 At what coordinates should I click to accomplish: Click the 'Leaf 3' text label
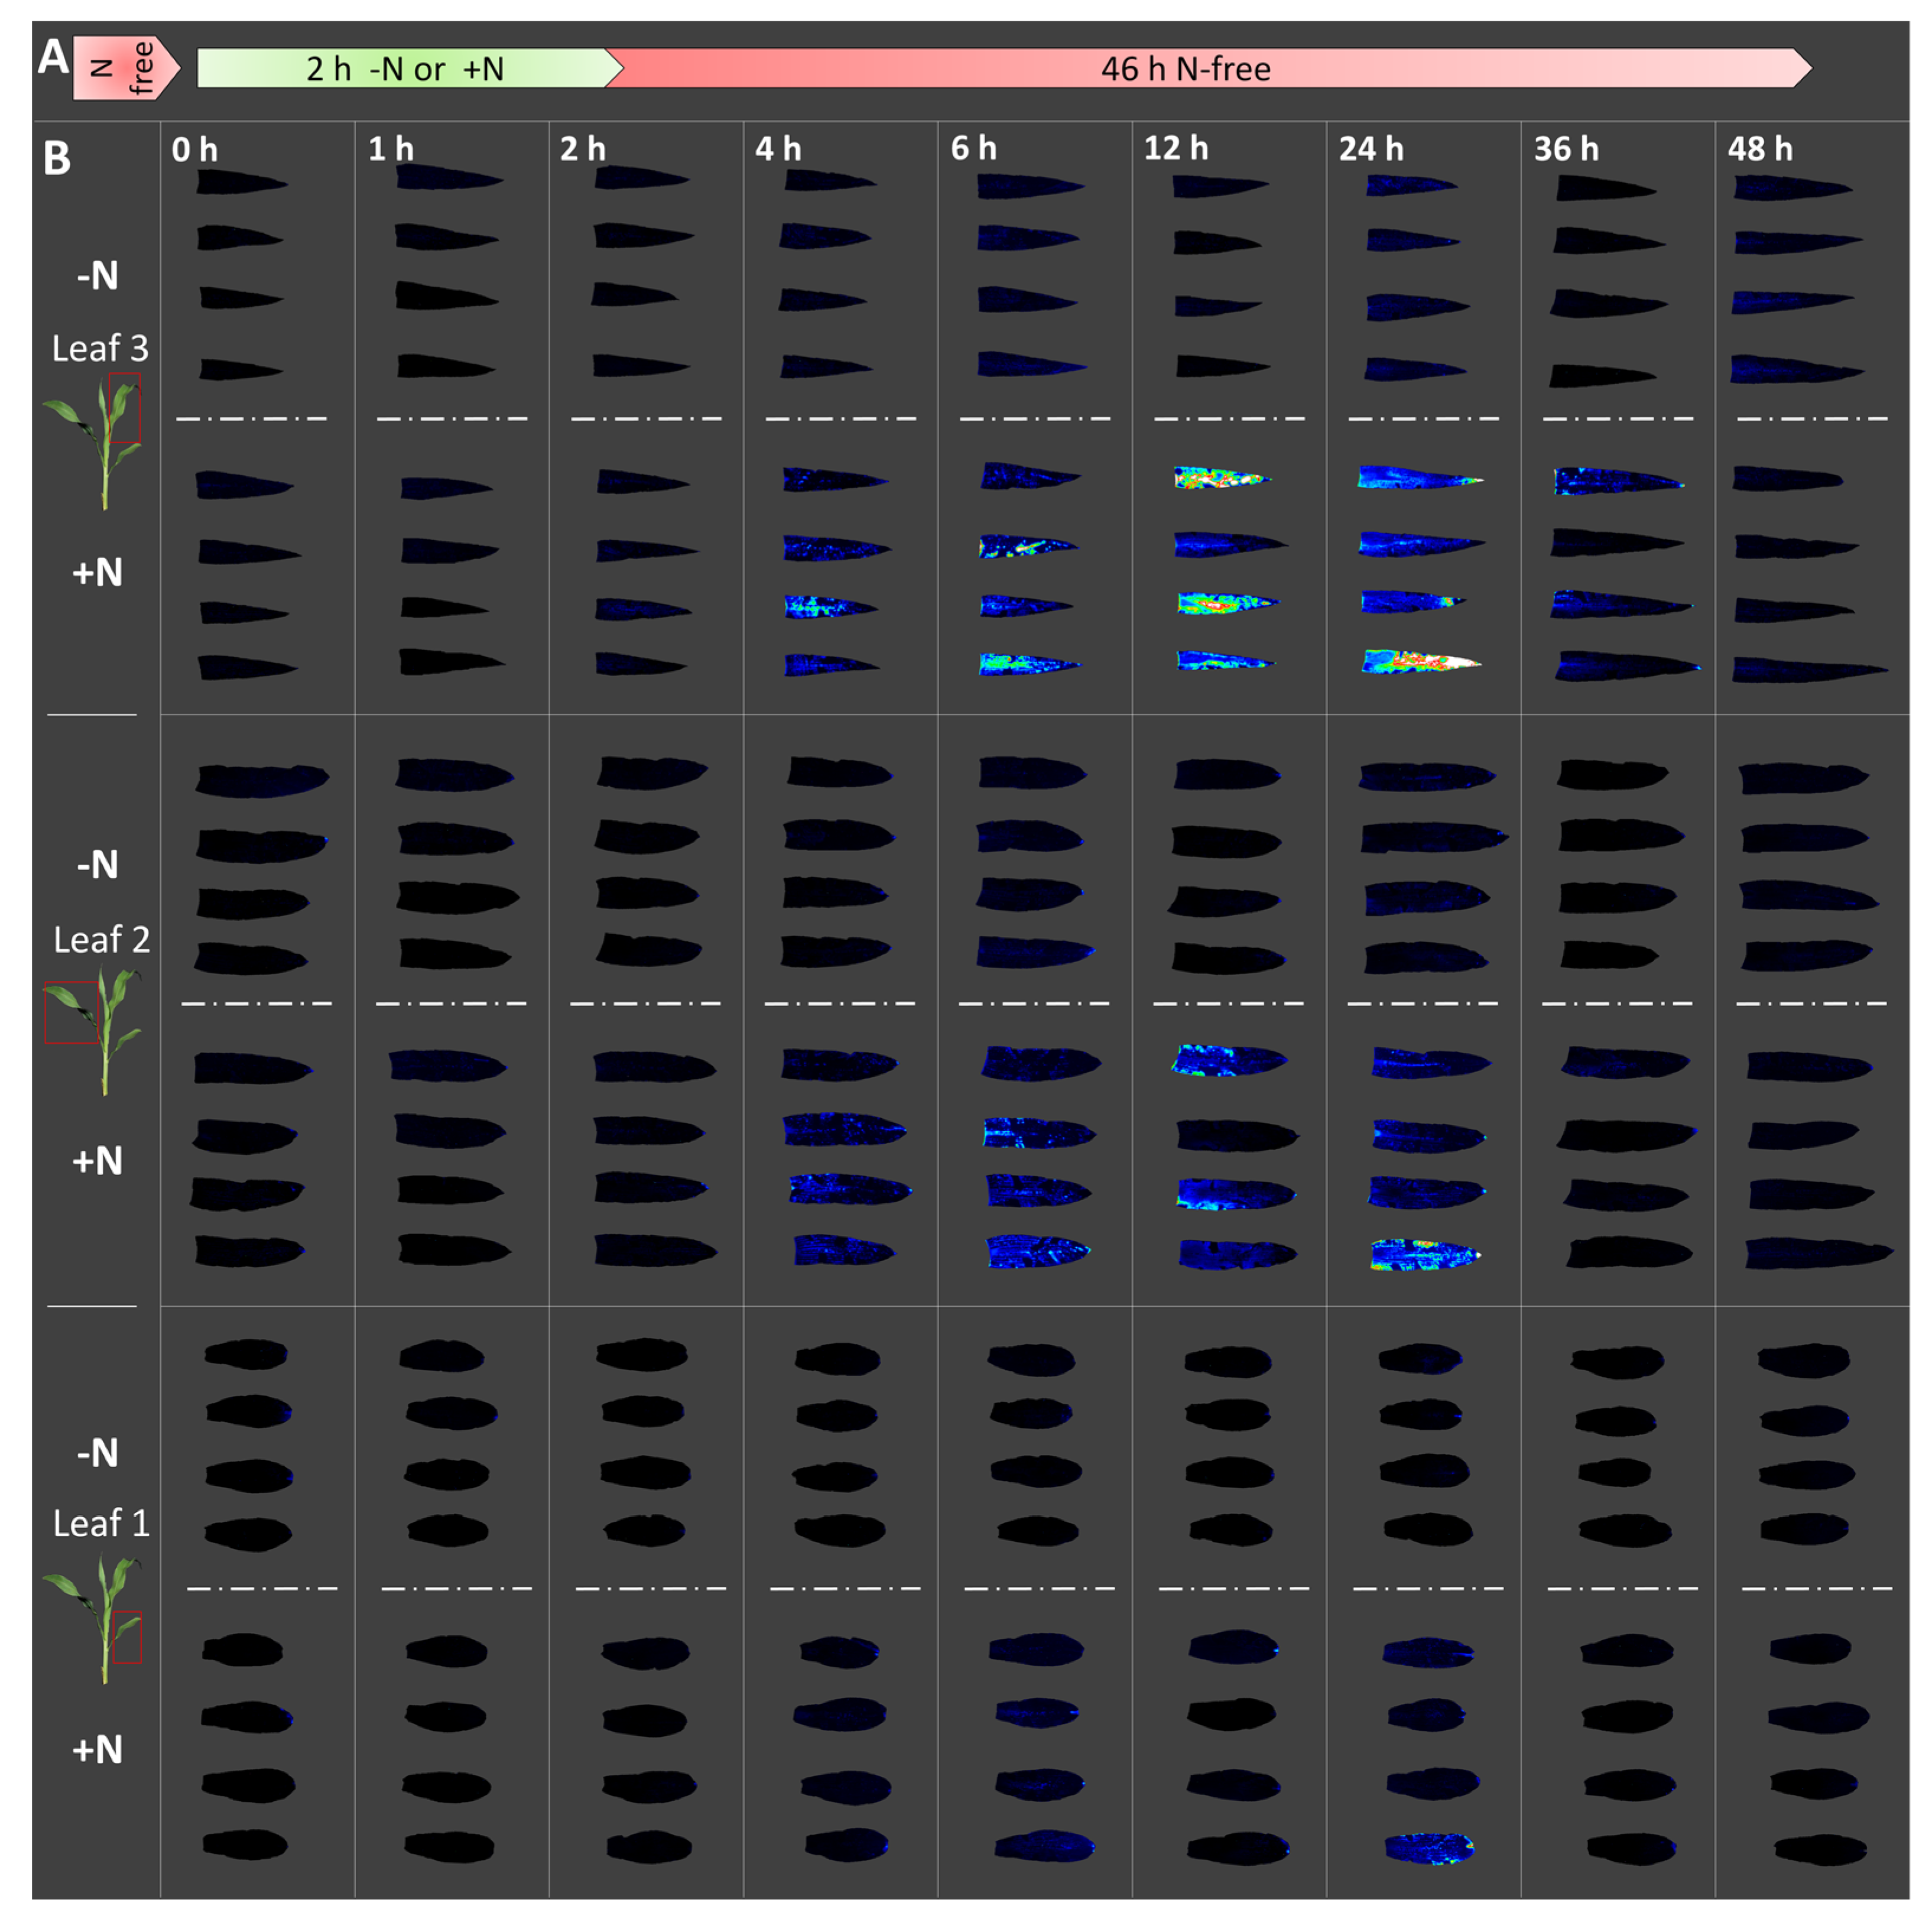tap(100, 348)
